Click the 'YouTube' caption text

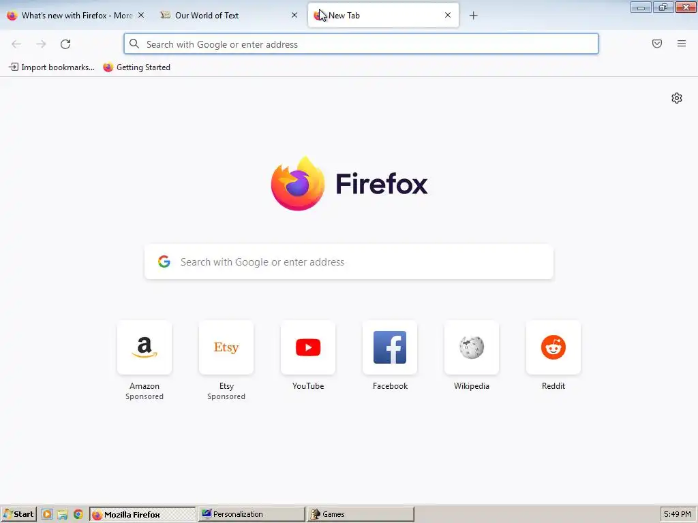pyautogui.click(x=308, y=386)
